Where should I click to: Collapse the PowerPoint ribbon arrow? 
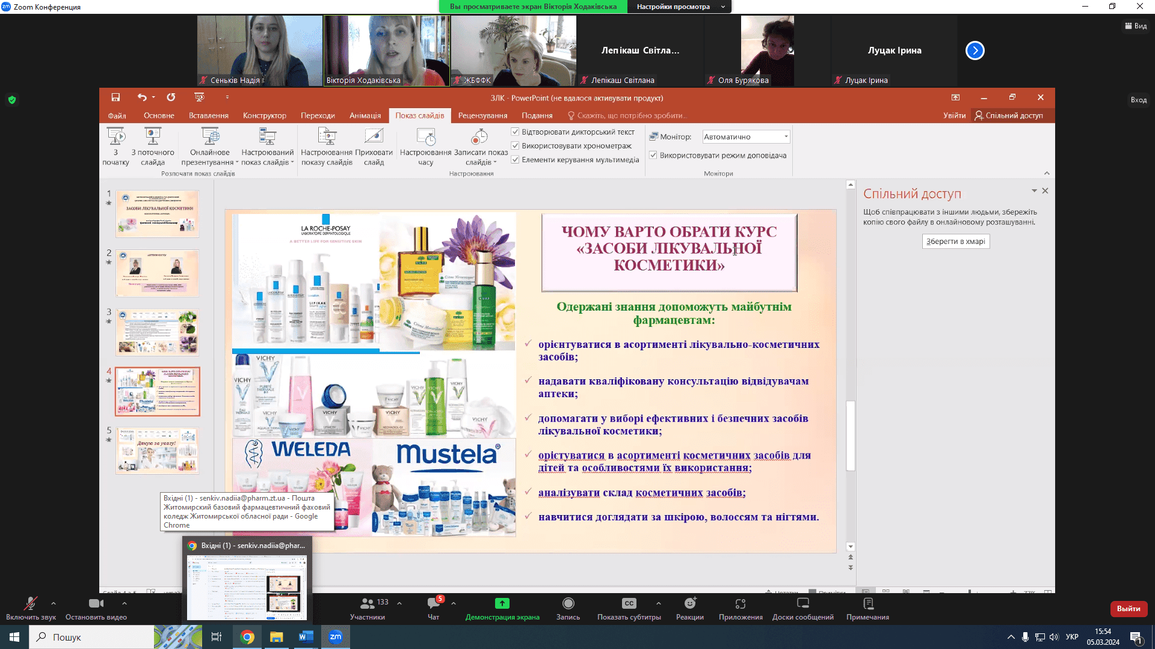coord(1047,173)
